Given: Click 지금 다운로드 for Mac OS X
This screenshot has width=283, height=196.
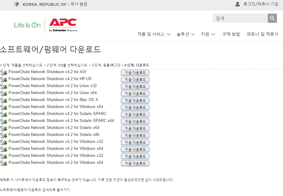Looking at the screenshot, I should tap(135, 100).
